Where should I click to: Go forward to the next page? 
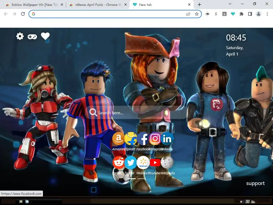(14, 14)
